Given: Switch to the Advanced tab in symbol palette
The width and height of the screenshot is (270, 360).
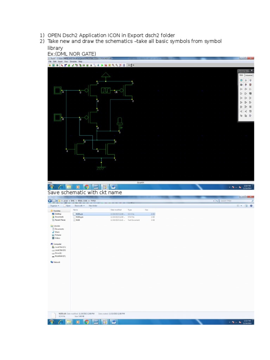Looking at the screenshot, I should pos(249,75).
